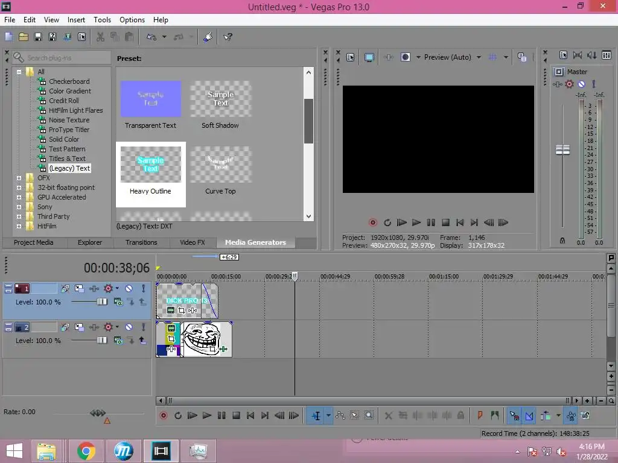Viewport: 618px width, 463px height.
Task: Expand the GPU Accelerated folder
Action: [x=19, y=197]
